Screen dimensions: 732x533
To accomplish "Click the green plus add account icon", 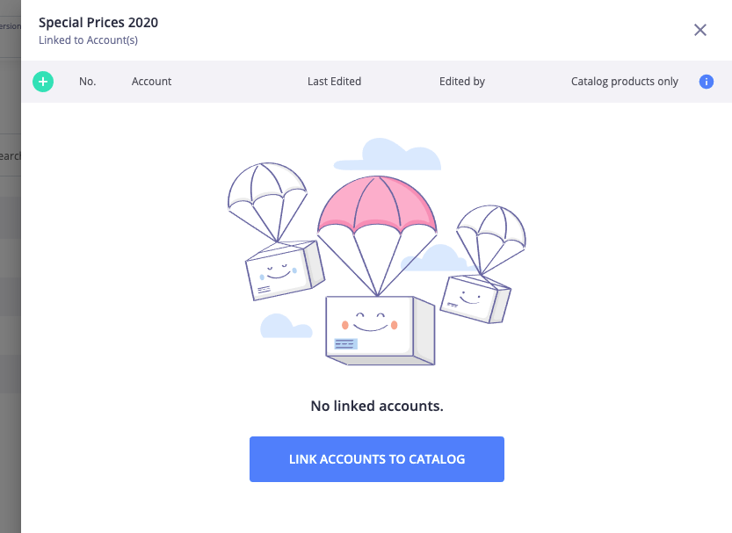I will point(43,82).
